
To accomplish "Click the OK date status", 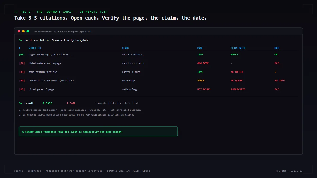I will (x=276, y=55).
